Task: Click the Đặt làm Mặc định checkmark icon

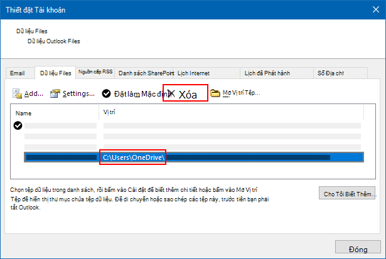Action: (x=106, y=93)
